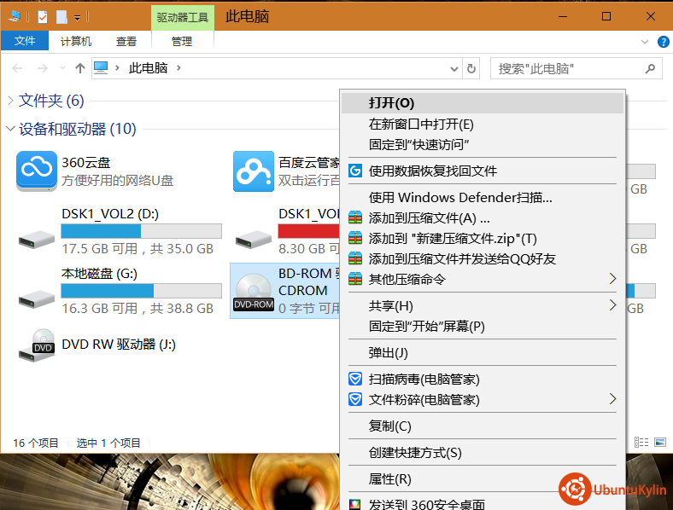Screen dimensions: 673x510
Task: Open the help question mark icon
Action: 662,41
